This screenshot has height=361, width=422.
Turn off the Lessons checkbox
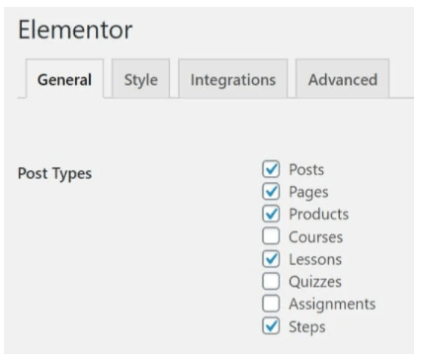[x=271, y=259]
